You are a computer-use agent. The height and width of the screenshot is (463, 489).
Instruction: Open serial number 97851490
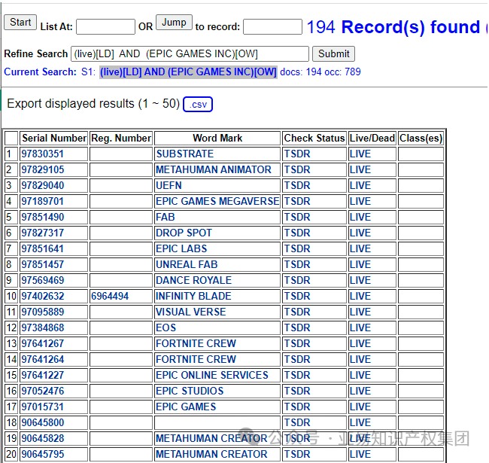pos(42,217)
